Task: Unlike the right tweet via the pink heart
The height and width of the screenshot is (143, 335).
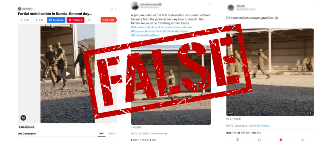Action: 281,140
